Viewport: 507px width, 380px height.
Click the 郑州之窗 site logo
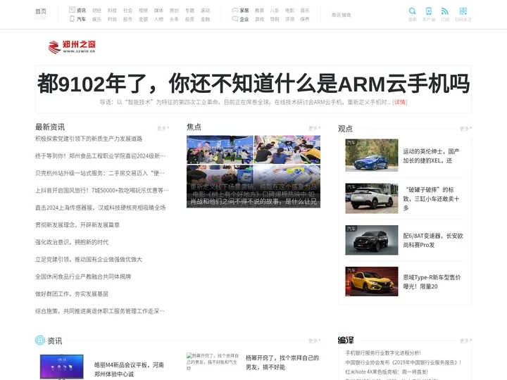click(71, 46)
